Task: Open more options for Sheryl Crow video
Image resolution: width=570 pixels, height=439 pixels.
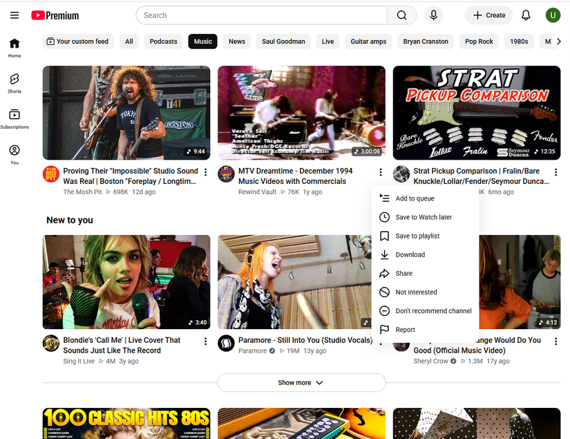Action: tap(555, 341)
